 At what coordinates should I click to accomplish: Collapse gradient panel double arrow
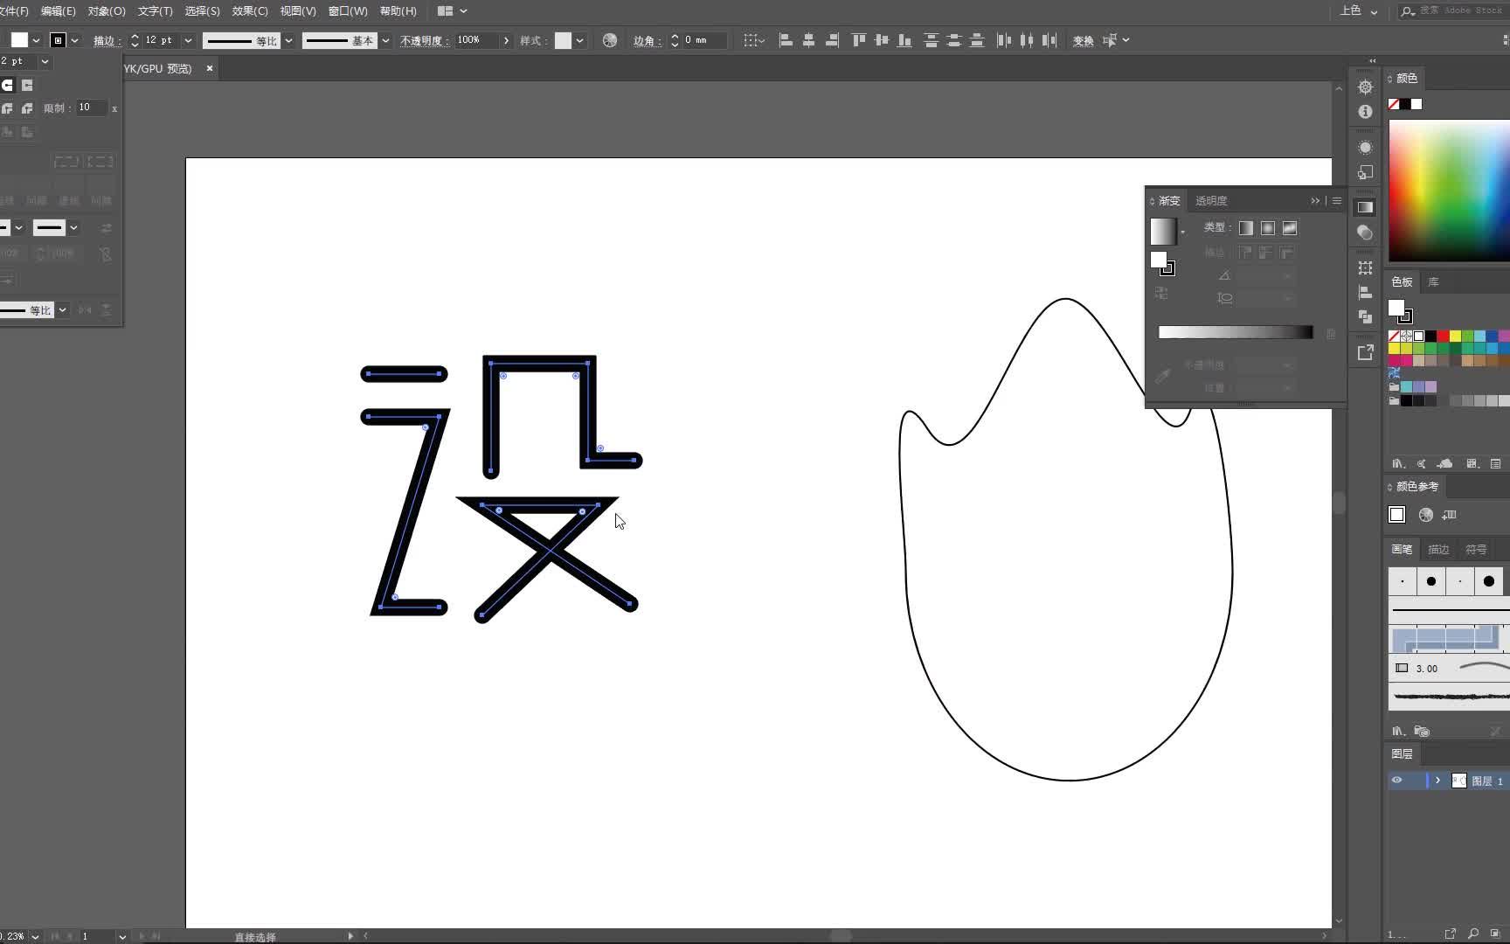[x=1315, y=201]
